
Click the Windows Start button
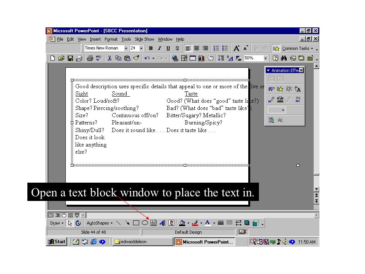[57, 242]
